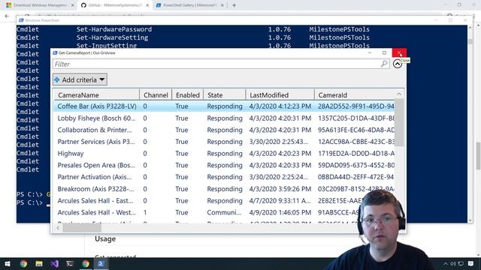This screenshot has width=481, height=270.
Task: Open the notification center icon
Action: coord(470,263)
